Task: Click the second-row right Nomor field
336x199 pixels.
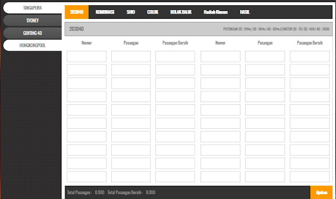Action: (220, 70)
